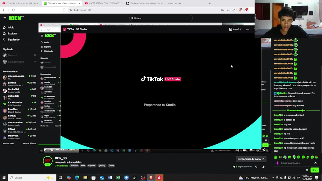Open the Conversando category link
This screenshot has width=322, height=181.
61,166
